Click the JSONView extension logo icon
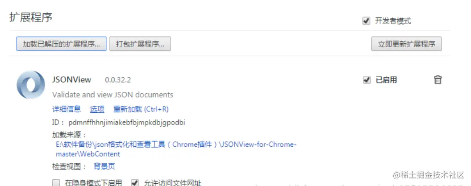The height and width of the screenshot is (186, 471). tap(31, 85)
